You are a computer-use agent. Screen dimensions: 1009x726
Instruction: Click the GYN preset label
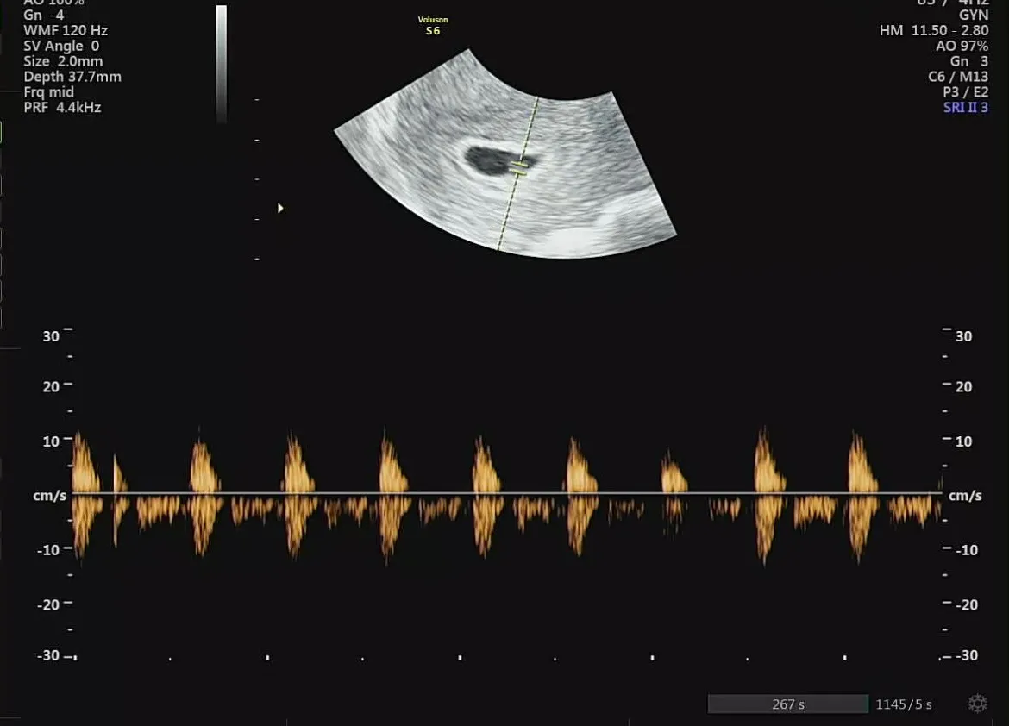coord(974,15)
